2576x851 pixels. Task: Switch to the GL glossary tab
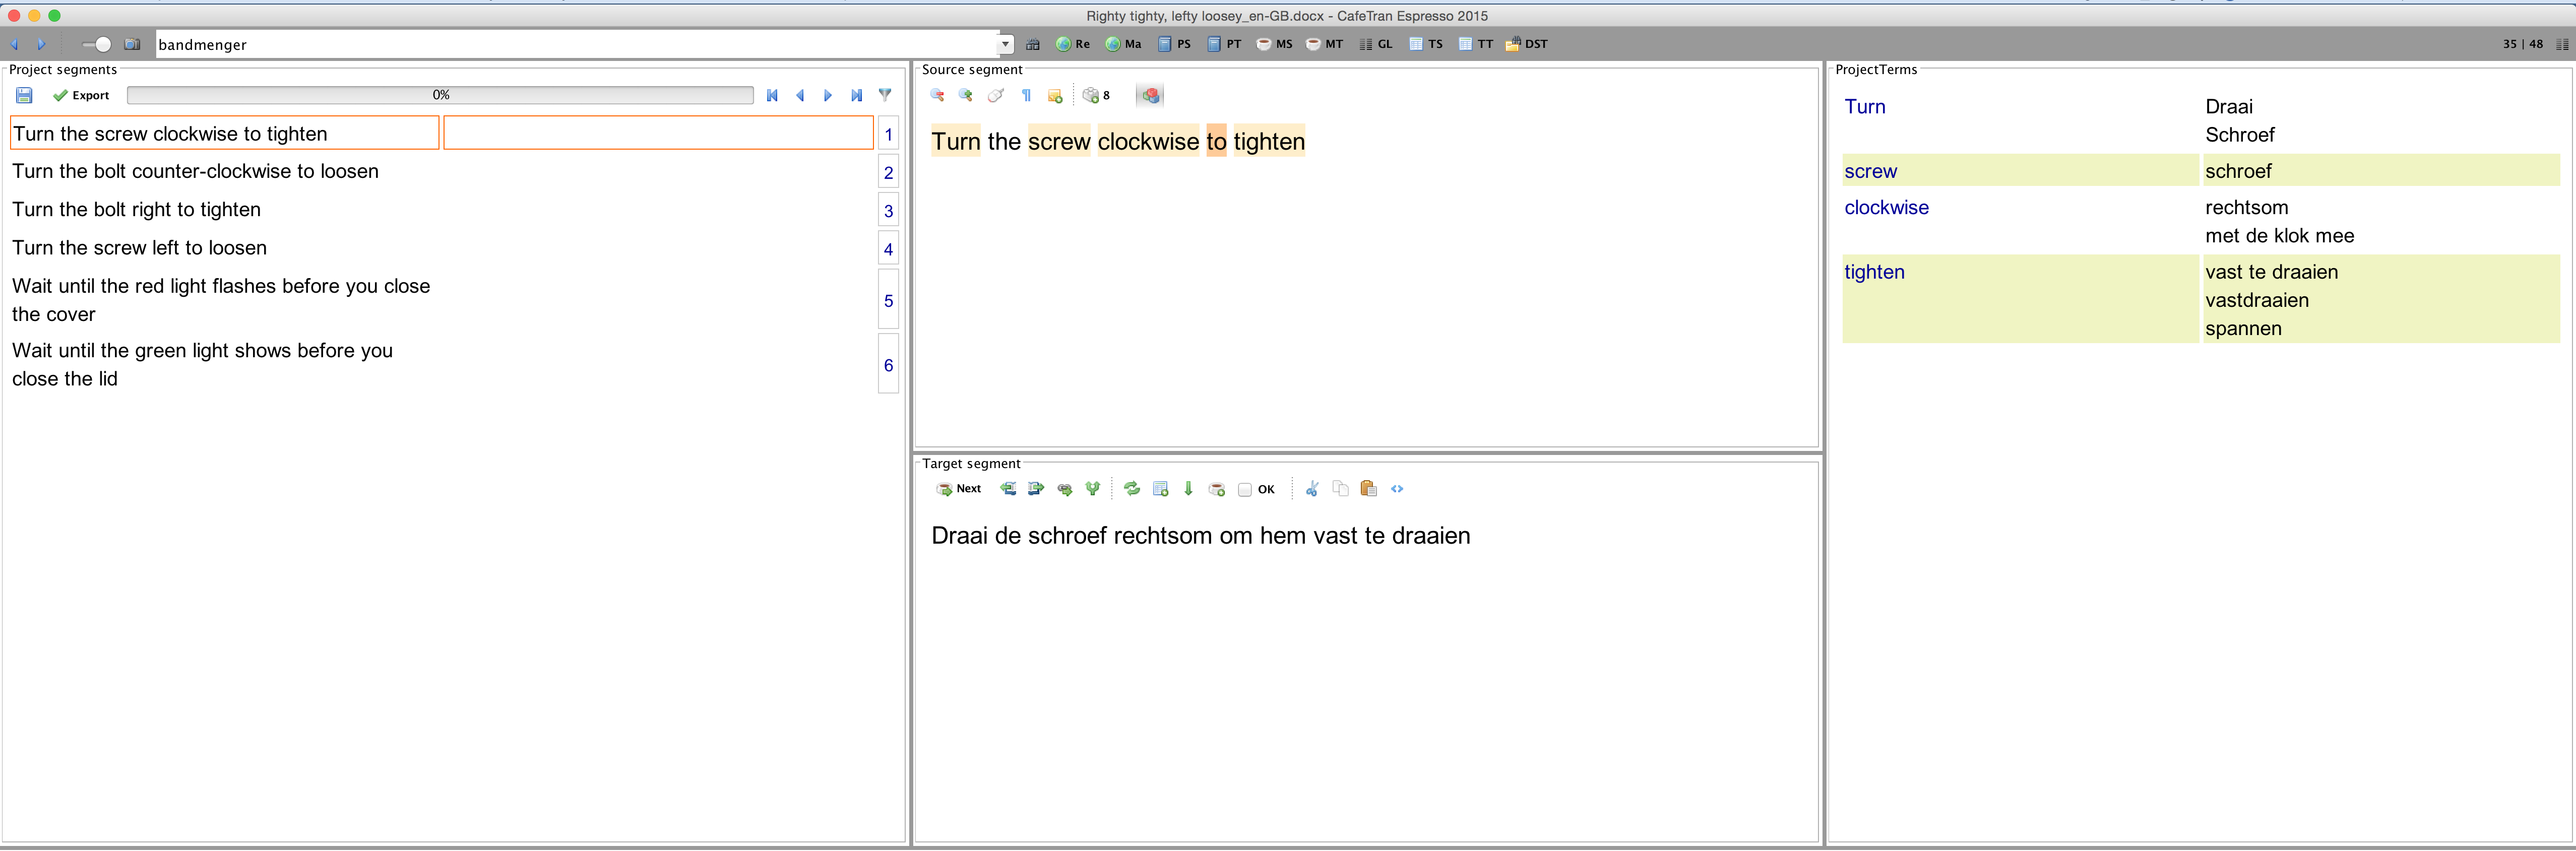pyautogui.click(x=1376, y=44)
